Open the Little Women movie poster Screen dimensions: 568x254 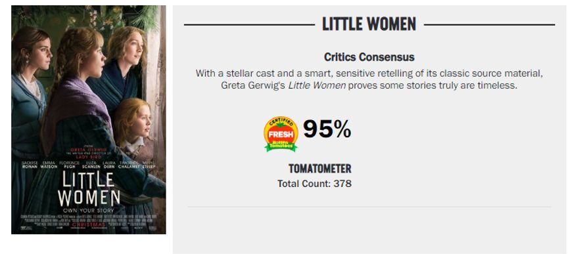pyautogui.click(x=88, y=119)
